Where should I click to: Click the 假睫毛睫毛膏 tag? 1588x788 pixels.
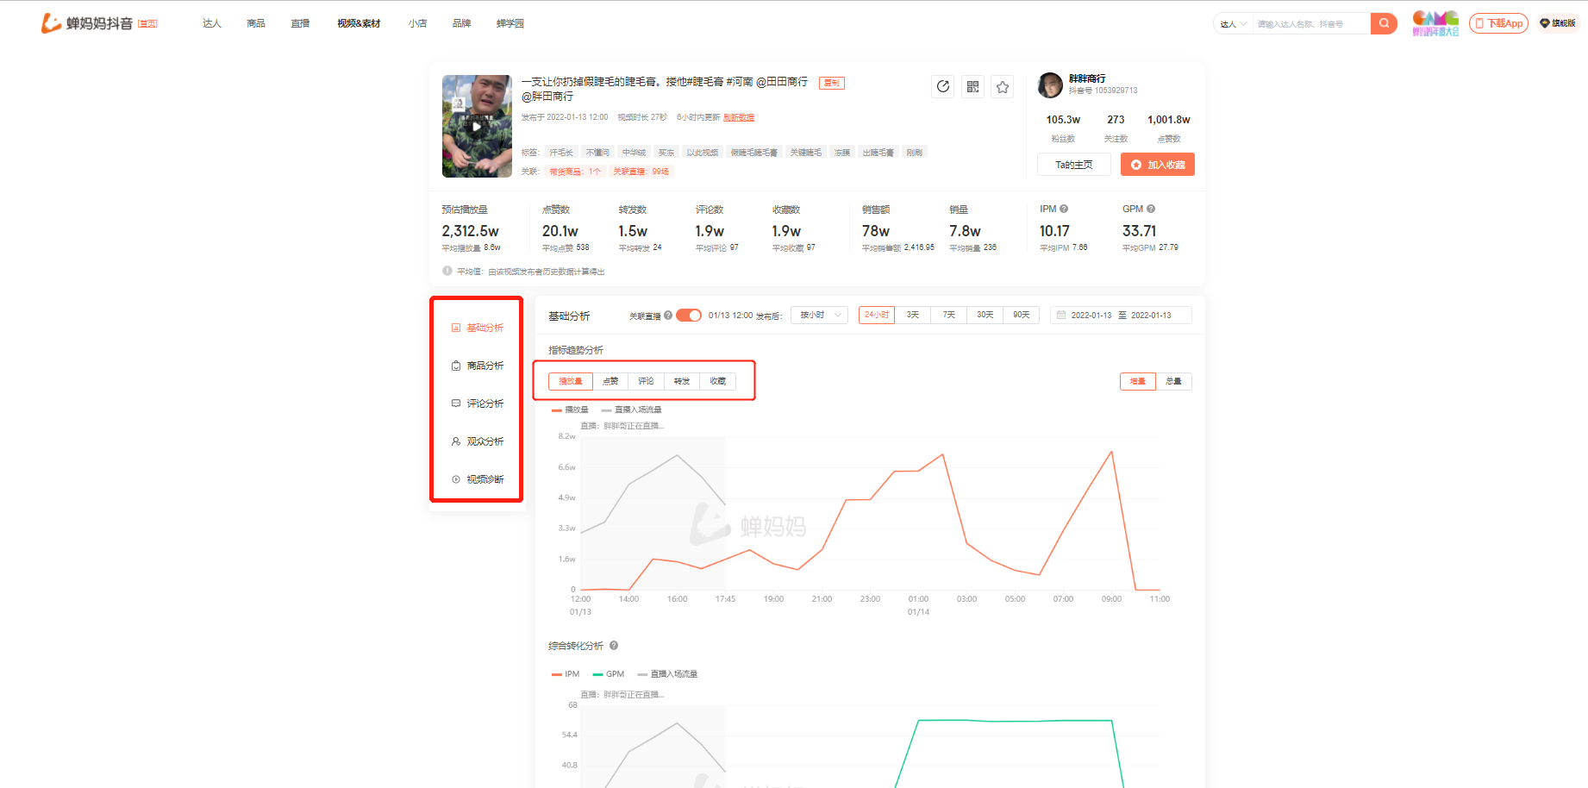[754, 153]
